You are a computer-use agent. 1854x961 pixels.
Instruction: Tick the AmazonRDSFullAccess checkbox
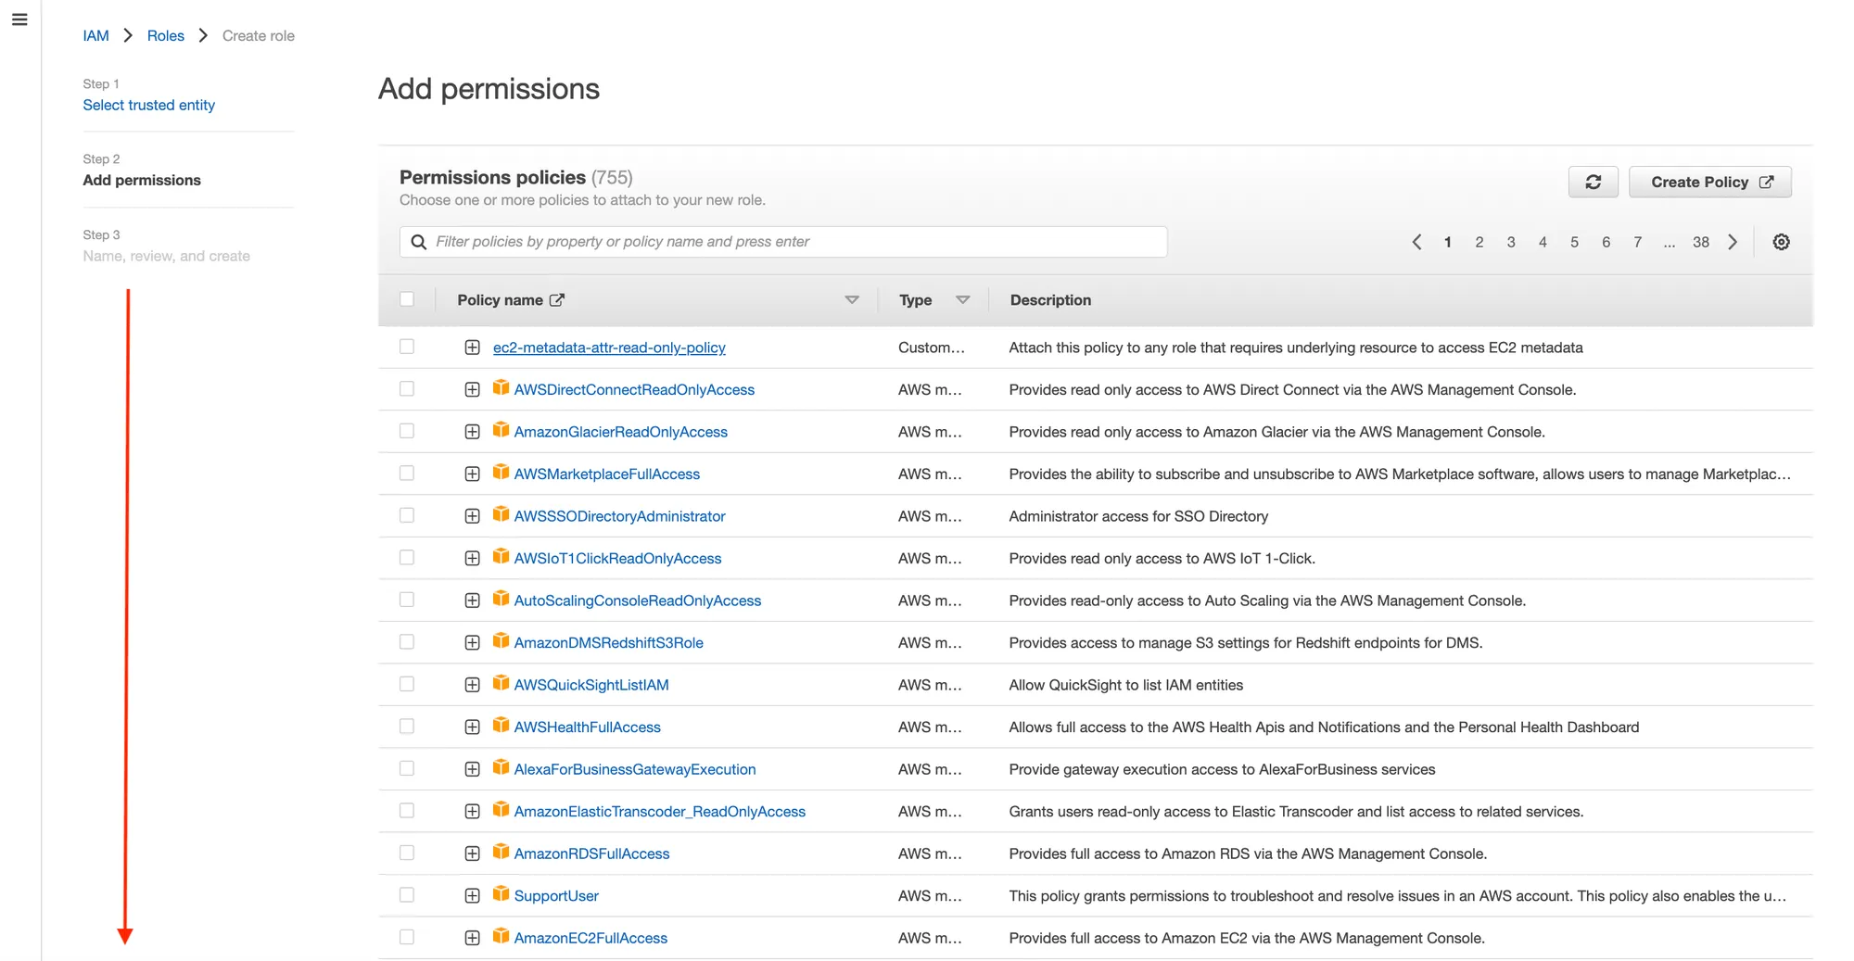[x=407, y=853]
